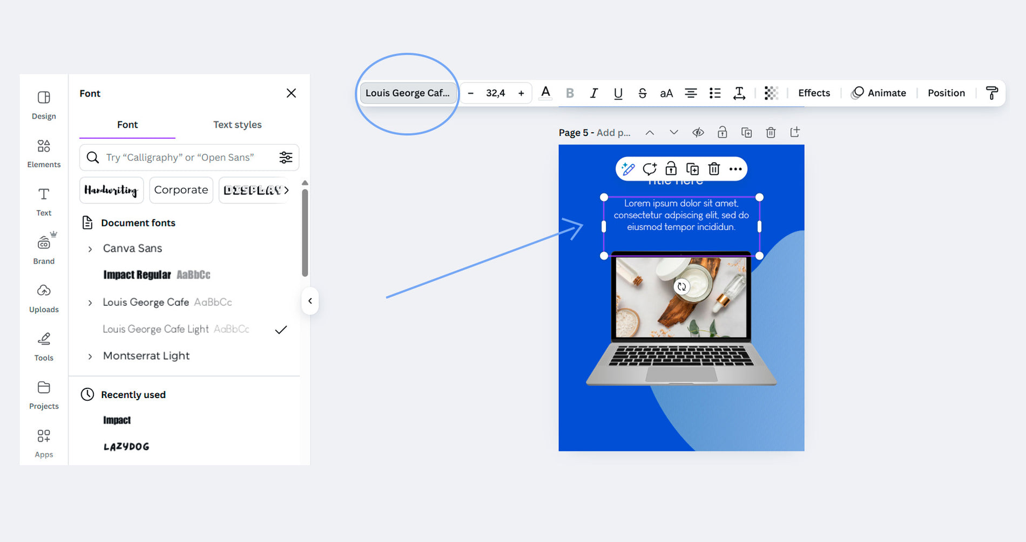This screenshot has height=542, width=1026.
Task: Open the Uploads section
Action: tap(44, 298)
